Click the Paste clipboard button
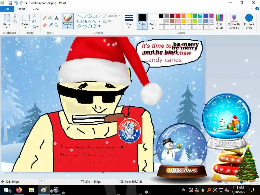This screenshot has width=260, height=195. [7, 20]
